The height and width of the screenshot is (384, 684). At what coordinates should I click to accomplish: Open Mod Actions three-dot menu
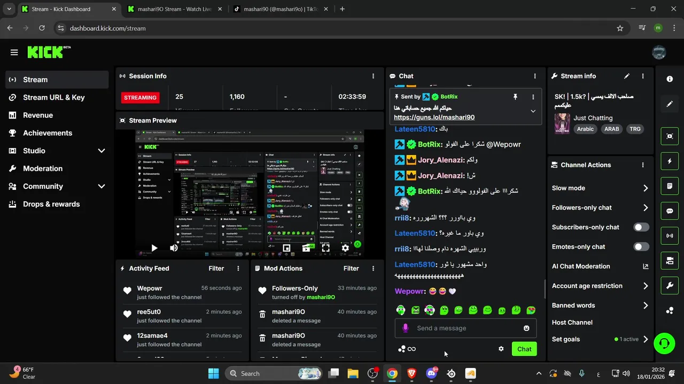click(373, 269)
